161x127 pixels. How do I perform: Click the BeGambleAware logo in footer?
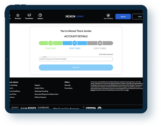click(x=66, y=108)
